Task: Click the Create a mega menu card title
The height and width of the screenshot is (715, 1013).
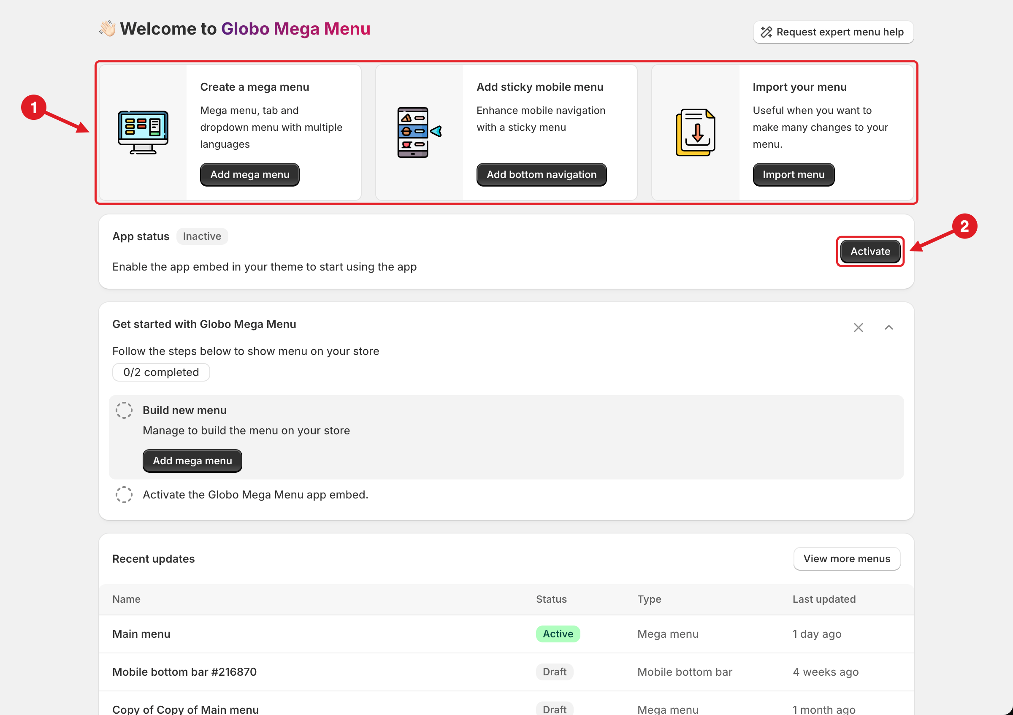Action: [255, 87]
